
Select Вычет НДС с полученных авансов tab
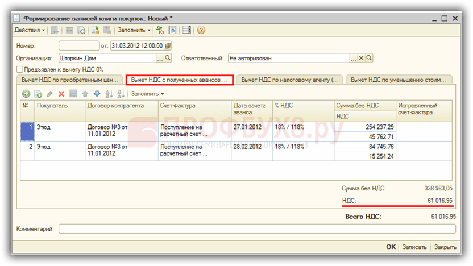pyautogui.click(x=179, y=80)
